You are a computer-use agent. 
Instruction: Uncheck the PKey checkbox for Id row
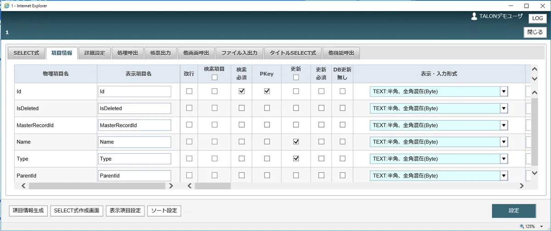(x=267, y=91)
